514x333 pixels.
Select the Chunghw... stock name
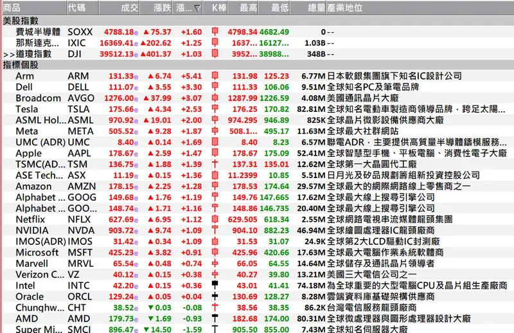tap(40, 307)
